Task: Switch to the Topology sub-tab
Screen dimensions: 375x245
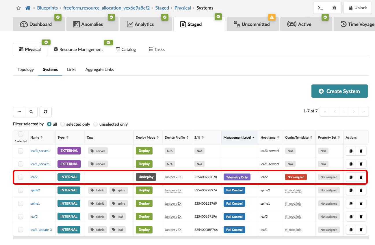Action: click(26, 69)
